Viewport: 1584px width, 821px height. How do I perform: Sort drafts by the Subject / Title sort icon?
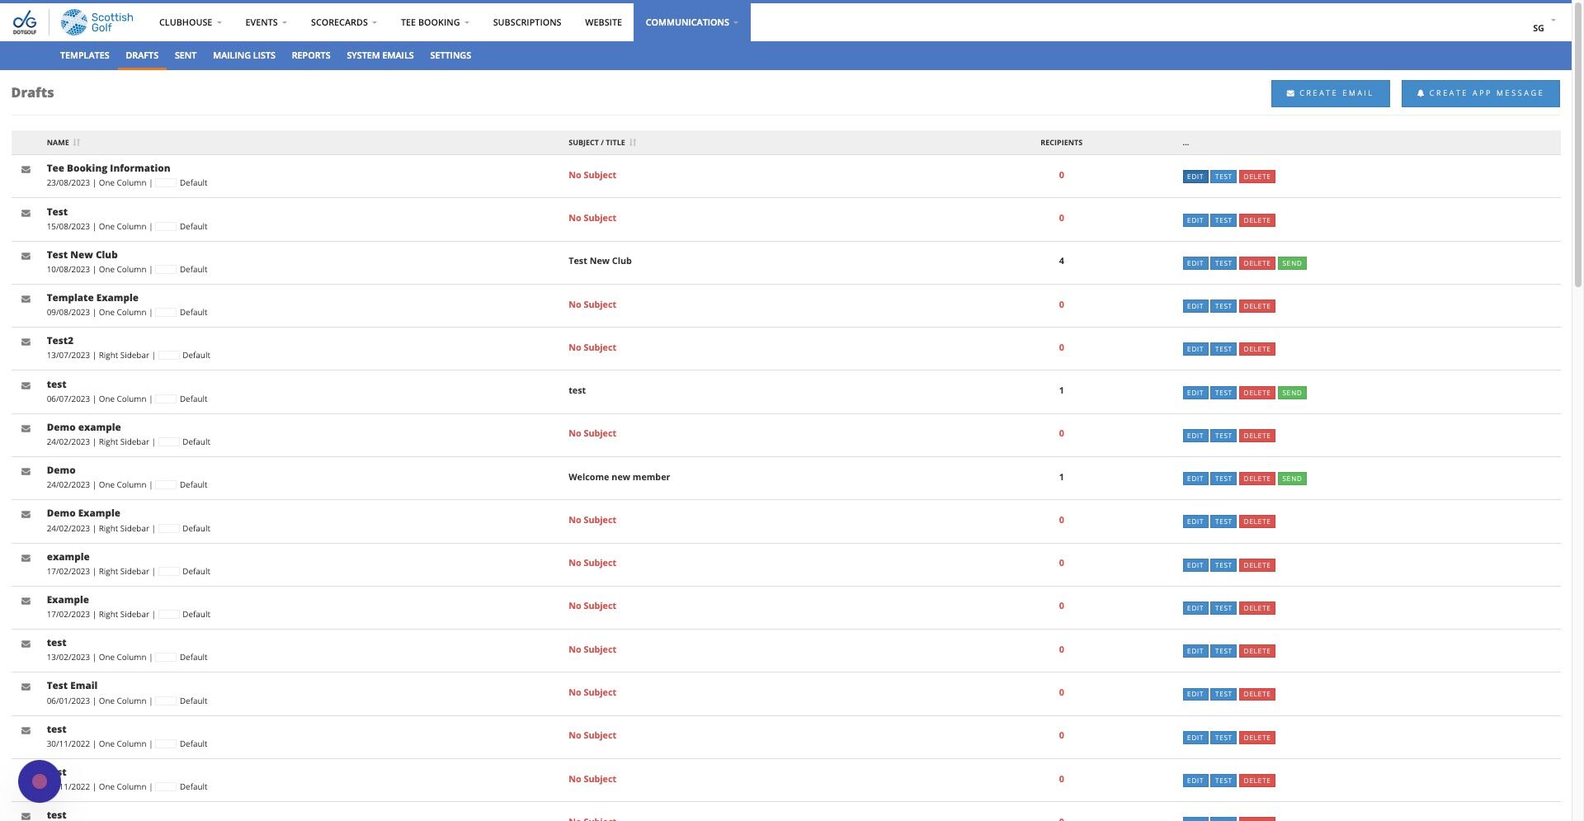pos(633,143)
